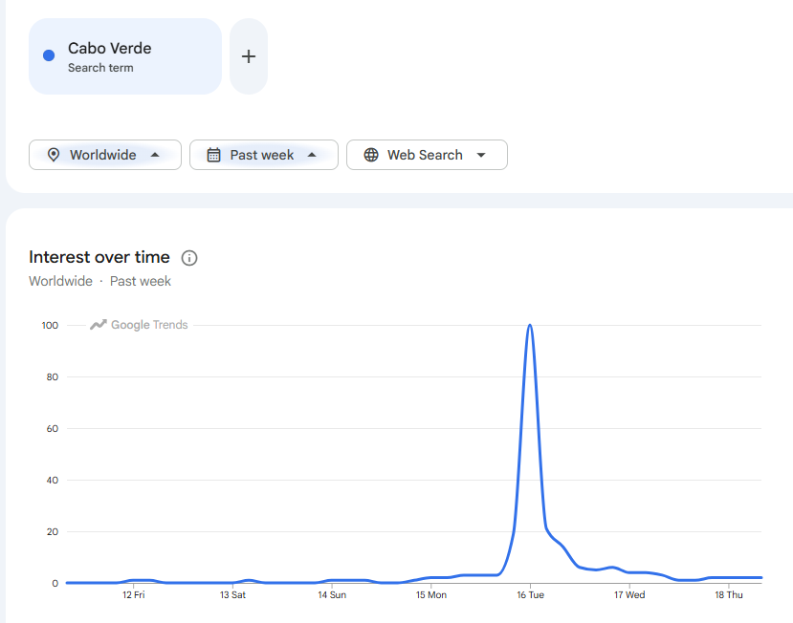793x623 pixels.
Task: Click the blue dot of Cabo Verde term
Action: [49, 55]
